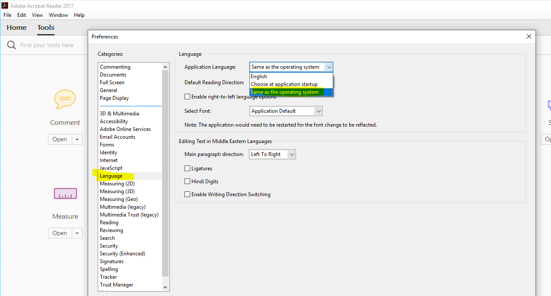Select the Identity category
Screen dimensions: 551x296
[108, 153]
